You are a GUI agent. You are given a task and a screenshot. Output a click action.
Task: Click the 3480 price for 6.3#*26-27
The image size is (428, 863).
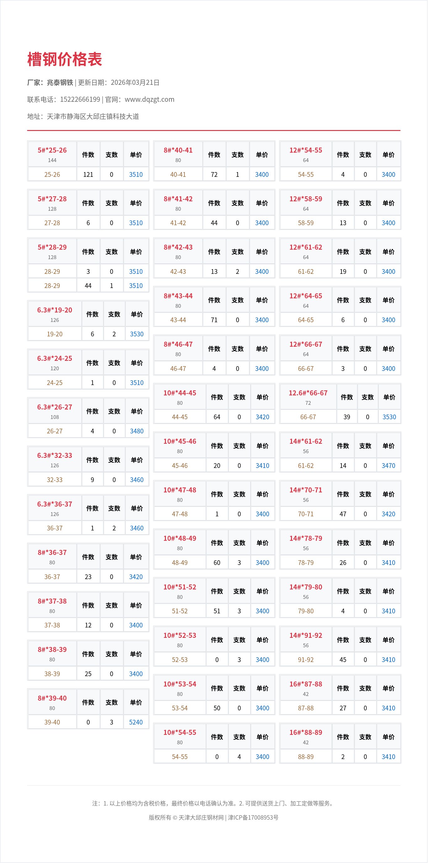[x=136, y=431]
